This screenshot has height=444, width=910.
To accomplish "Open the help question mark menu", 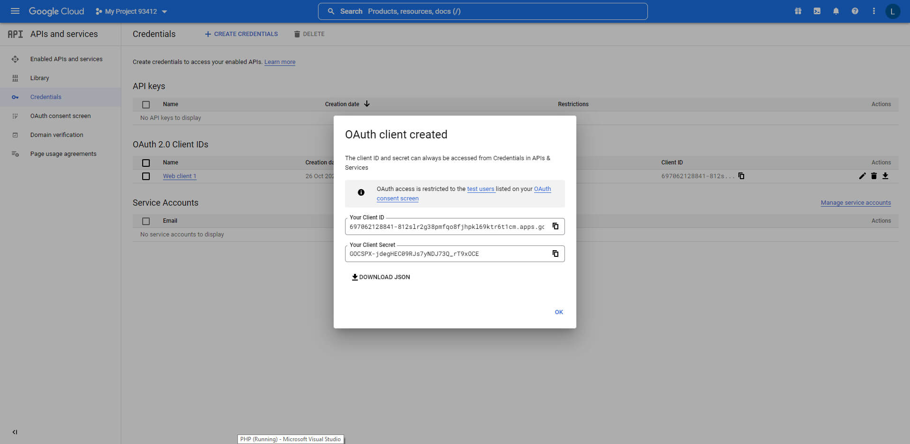I will point(855,11).
